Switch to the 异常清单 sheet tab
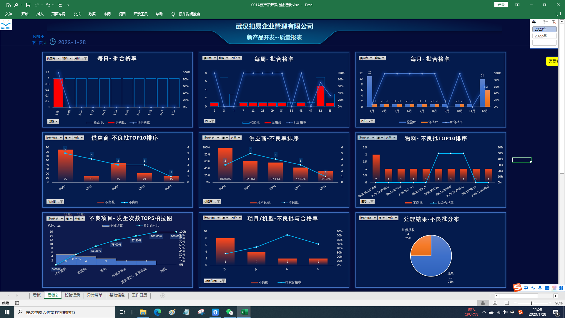This screenshot has width=565, height=318. coord(95,295)
